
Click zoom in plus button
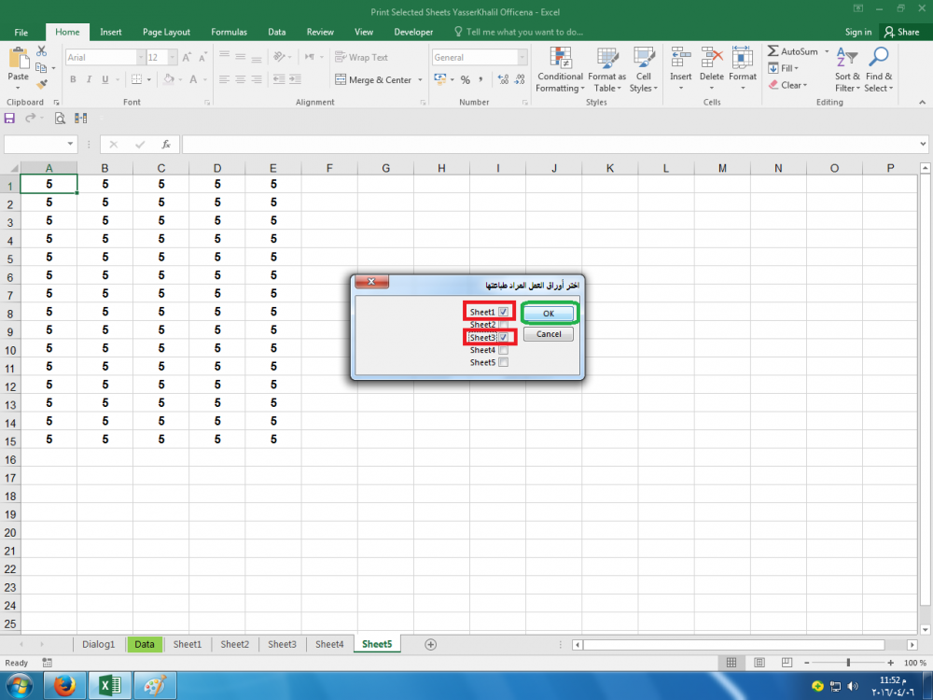(890, 663)
